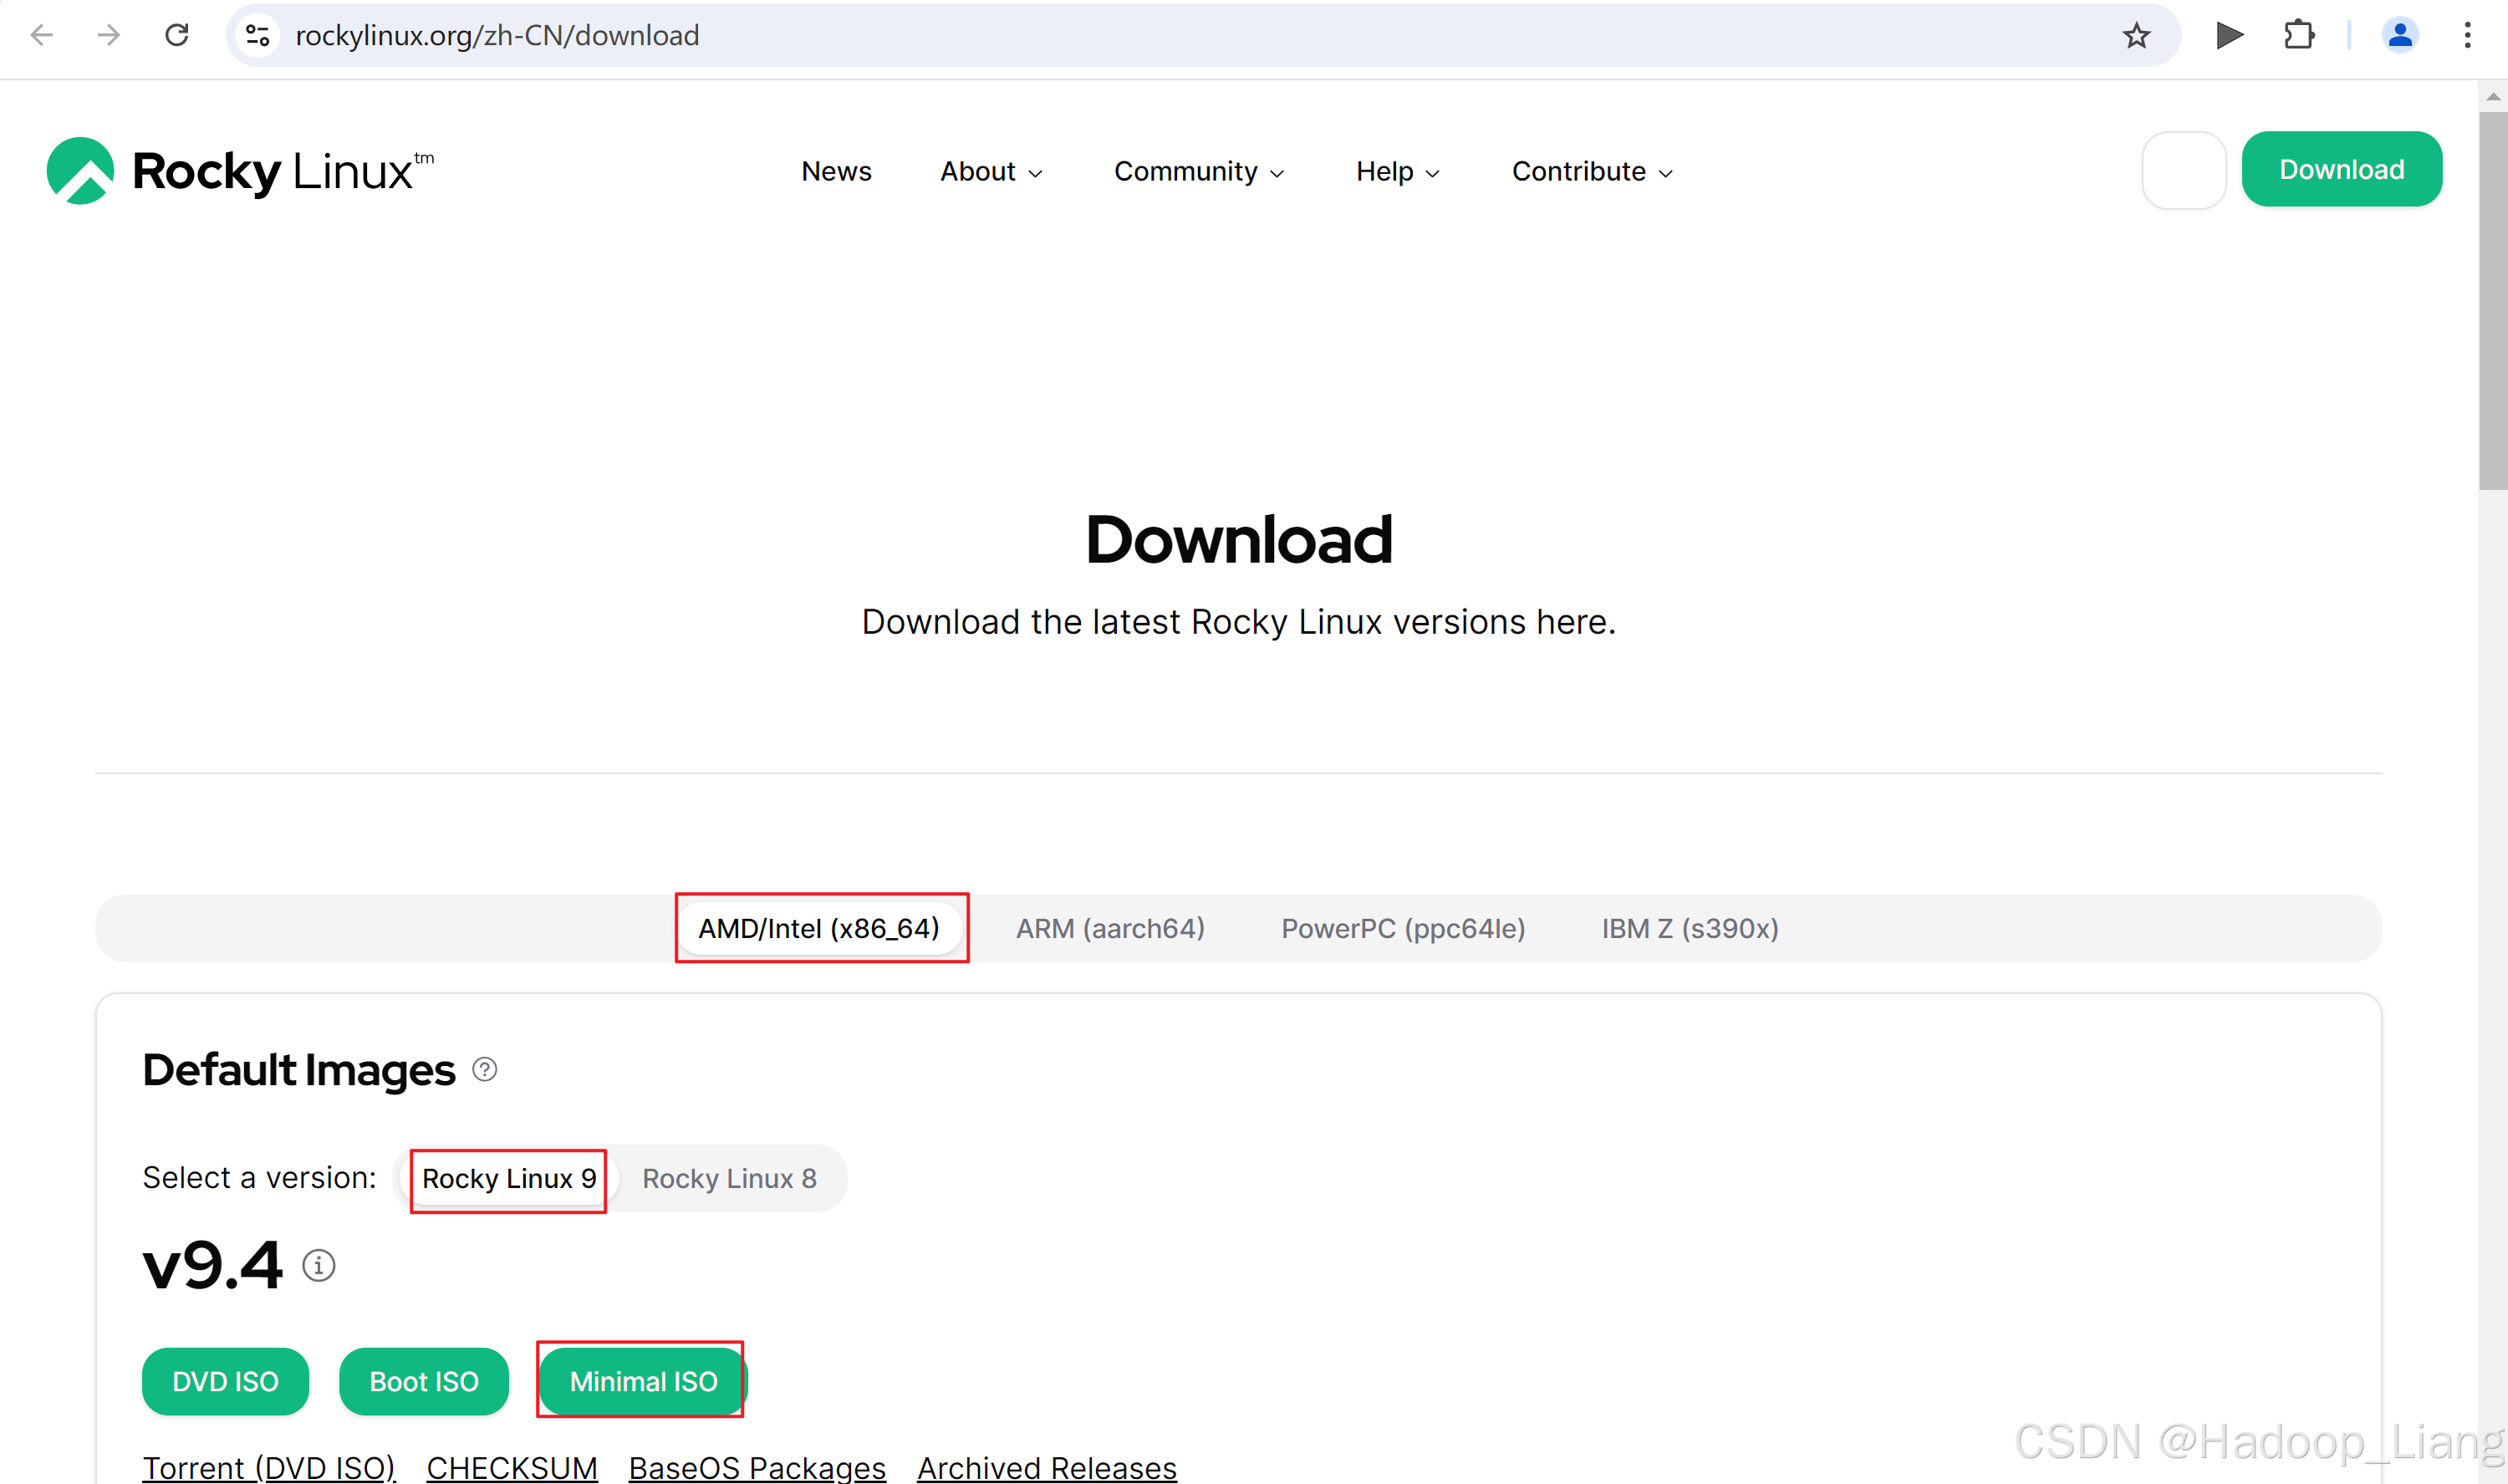Click info icon beside v9.4
Image resolution: width=2508 pixels, height=1484 pixels.
pos(319,1266)
